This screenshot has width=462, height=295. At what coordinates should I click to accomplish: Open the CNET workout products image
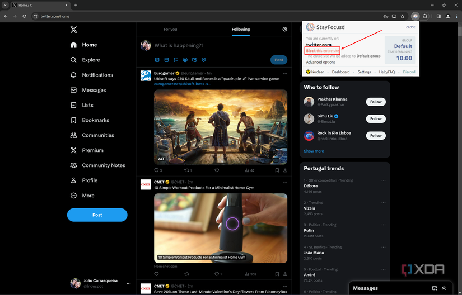pyautogui.click(x=221, y=229)
